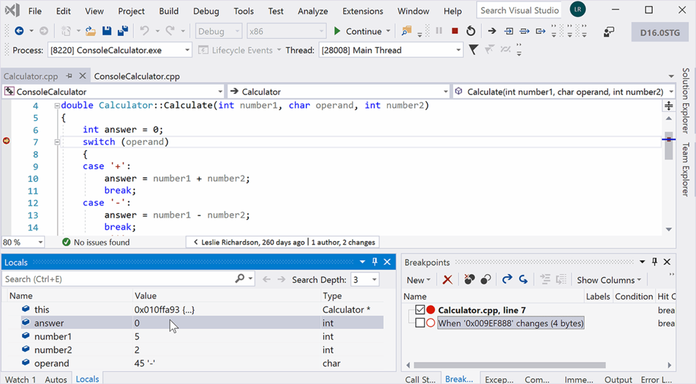The height and width of the screenshot is (384, 696).
Task: Click the thread filter funnel icon
Action: [x=473, y=50]
